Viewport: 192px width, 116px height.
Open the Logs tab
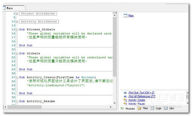[156, 108]
